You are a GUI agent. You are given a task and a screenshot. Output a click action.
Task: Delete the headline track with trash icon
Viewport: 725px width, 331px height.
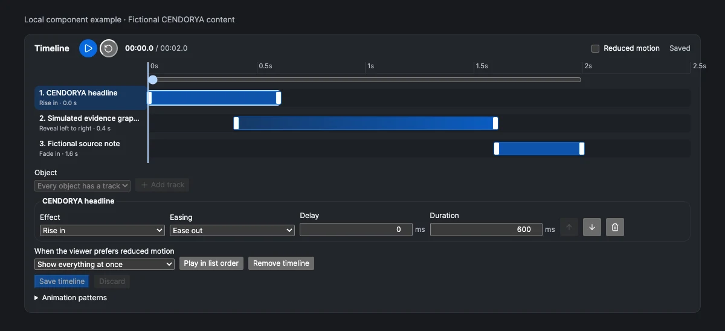tap(615, 227)
